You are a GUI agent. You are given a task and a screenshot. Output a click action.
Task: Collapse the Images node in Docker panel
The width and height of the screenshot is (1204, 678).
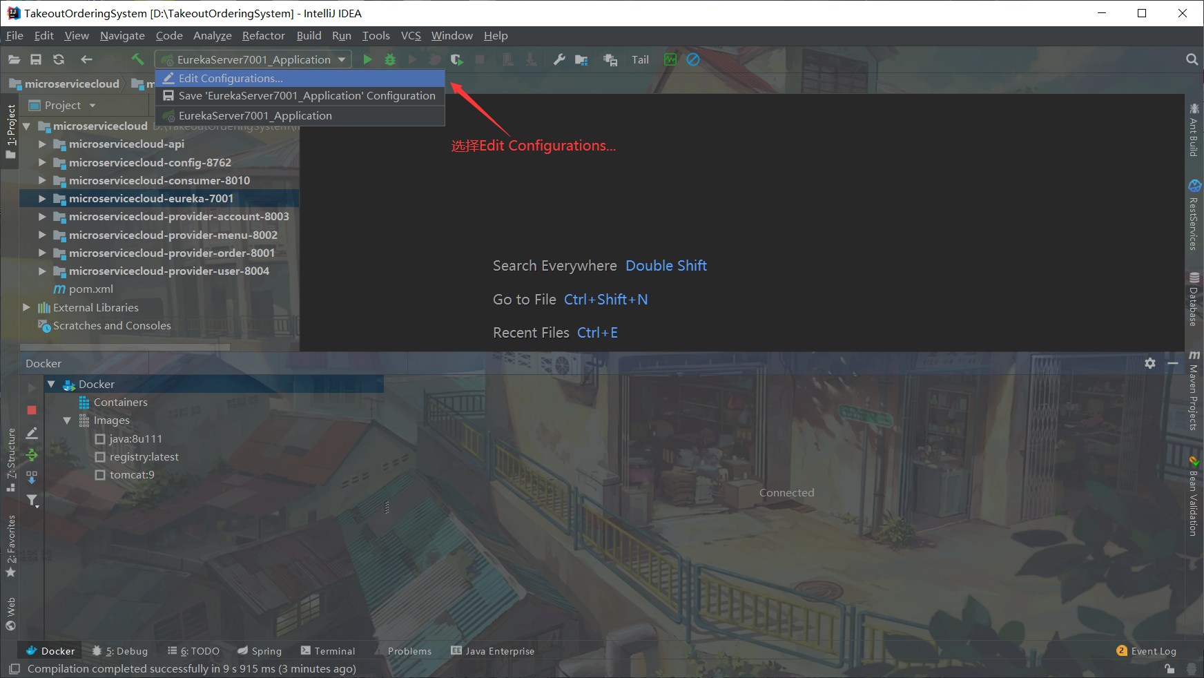tap(66, 420)
